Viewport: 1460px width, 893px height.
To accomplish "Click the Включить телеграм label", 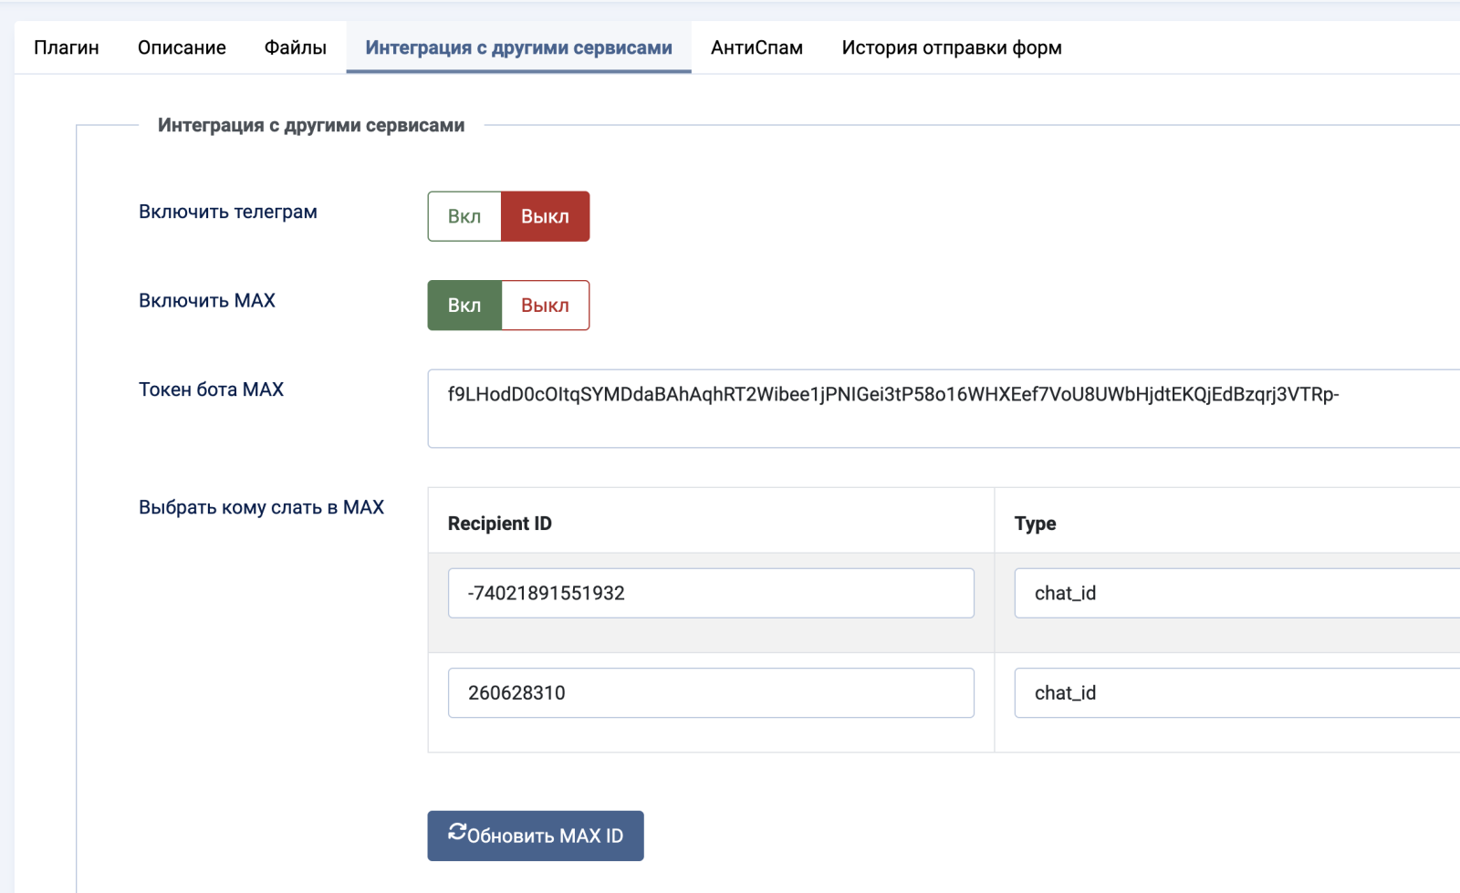I will coord(228,212).
